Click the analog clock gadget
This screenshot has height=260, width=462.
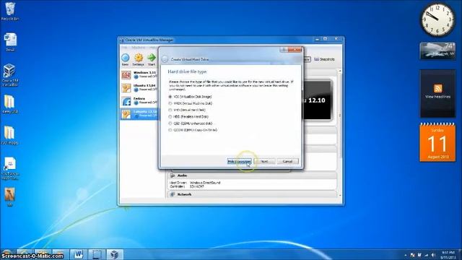click(x=437, y=19)
